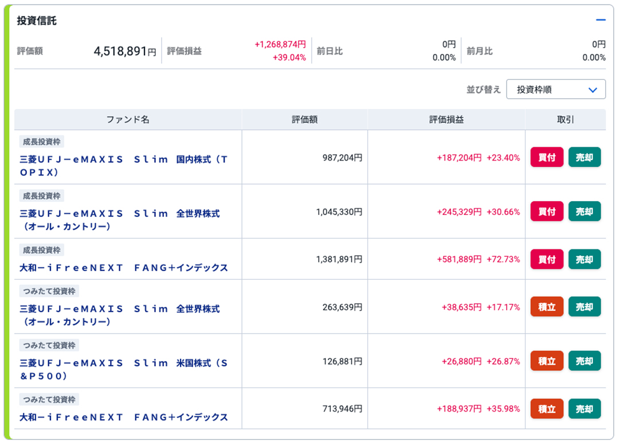Click 売却 for 成長投資枠 FANG+インデックス

[x=584, y=259]
